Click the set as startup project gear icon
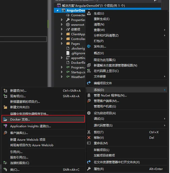The width and height of the screenshot is (170, 173). [89, 113]
